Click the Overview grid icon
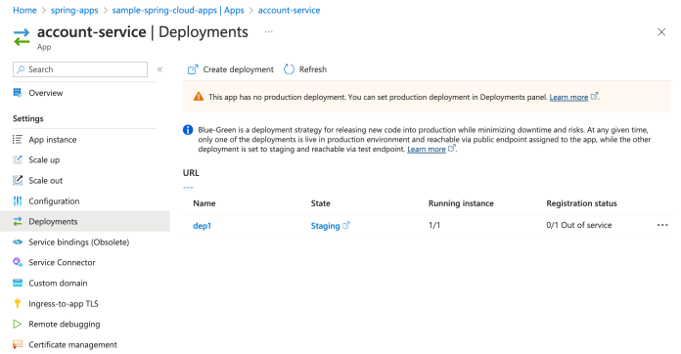Screen dimensions: 681x354 [18, 92]
